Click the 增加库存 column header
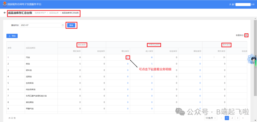 [x=118, y=51]
